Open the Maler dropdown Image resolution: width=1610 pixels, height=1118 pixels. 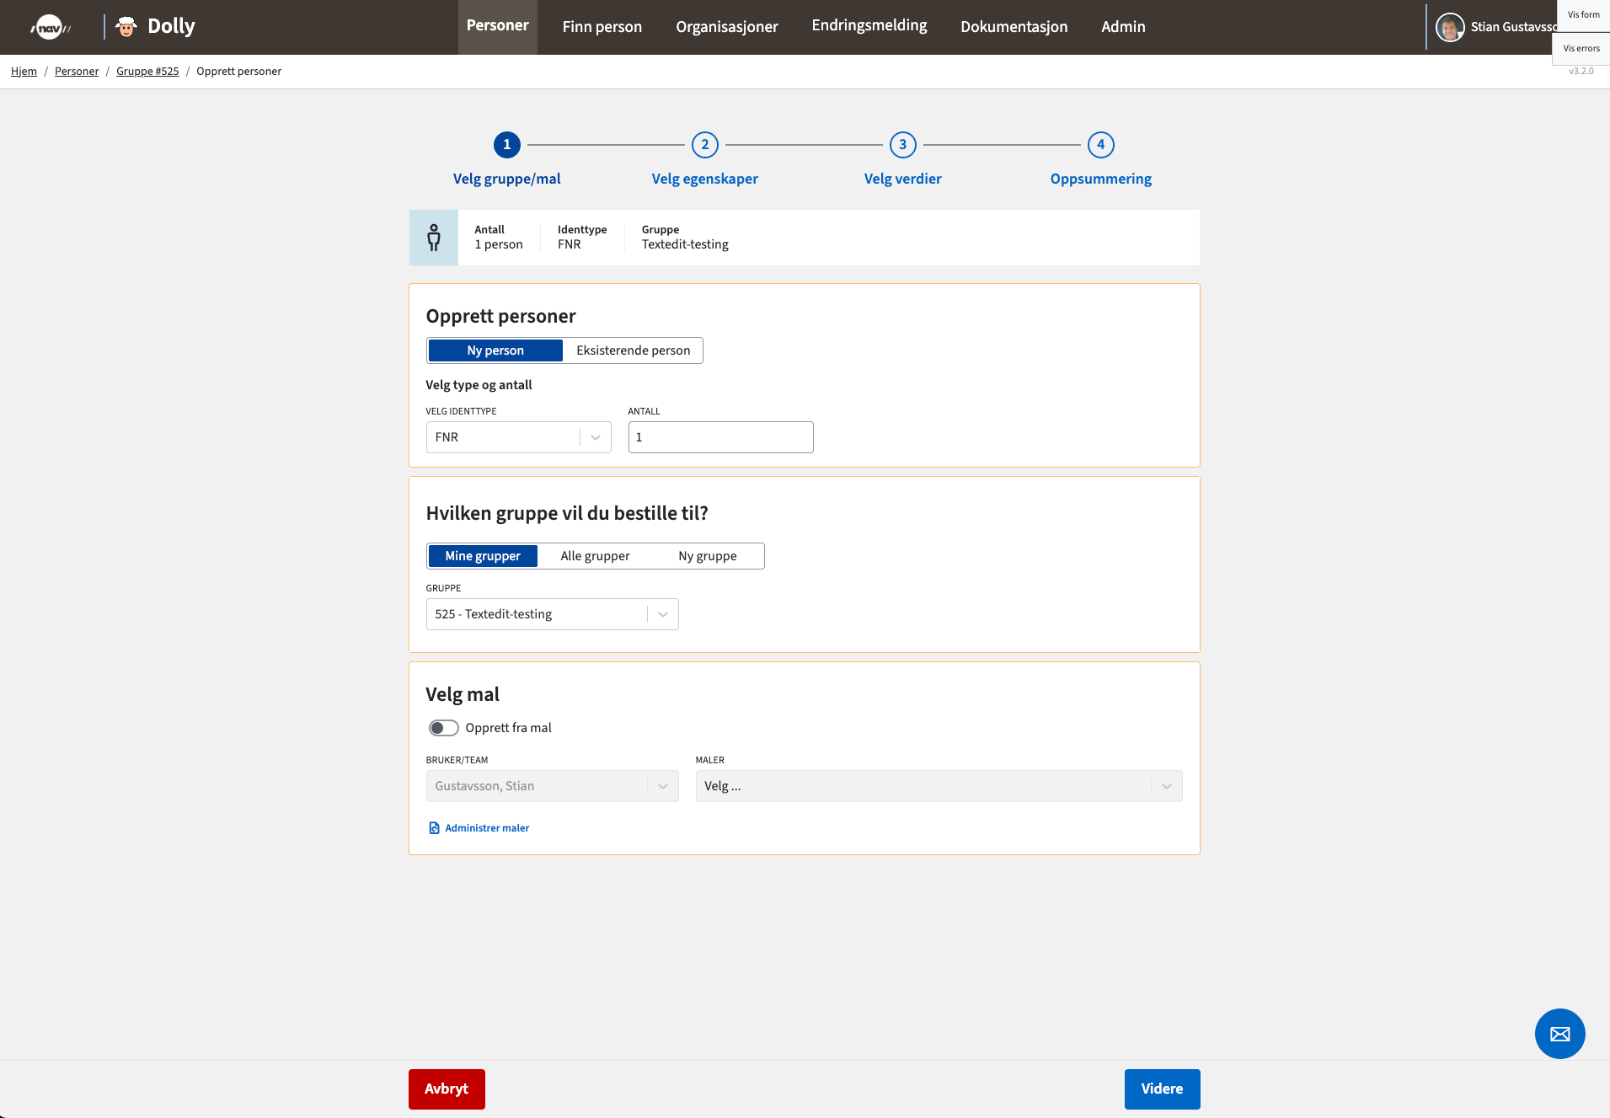[x=938, y=786]
